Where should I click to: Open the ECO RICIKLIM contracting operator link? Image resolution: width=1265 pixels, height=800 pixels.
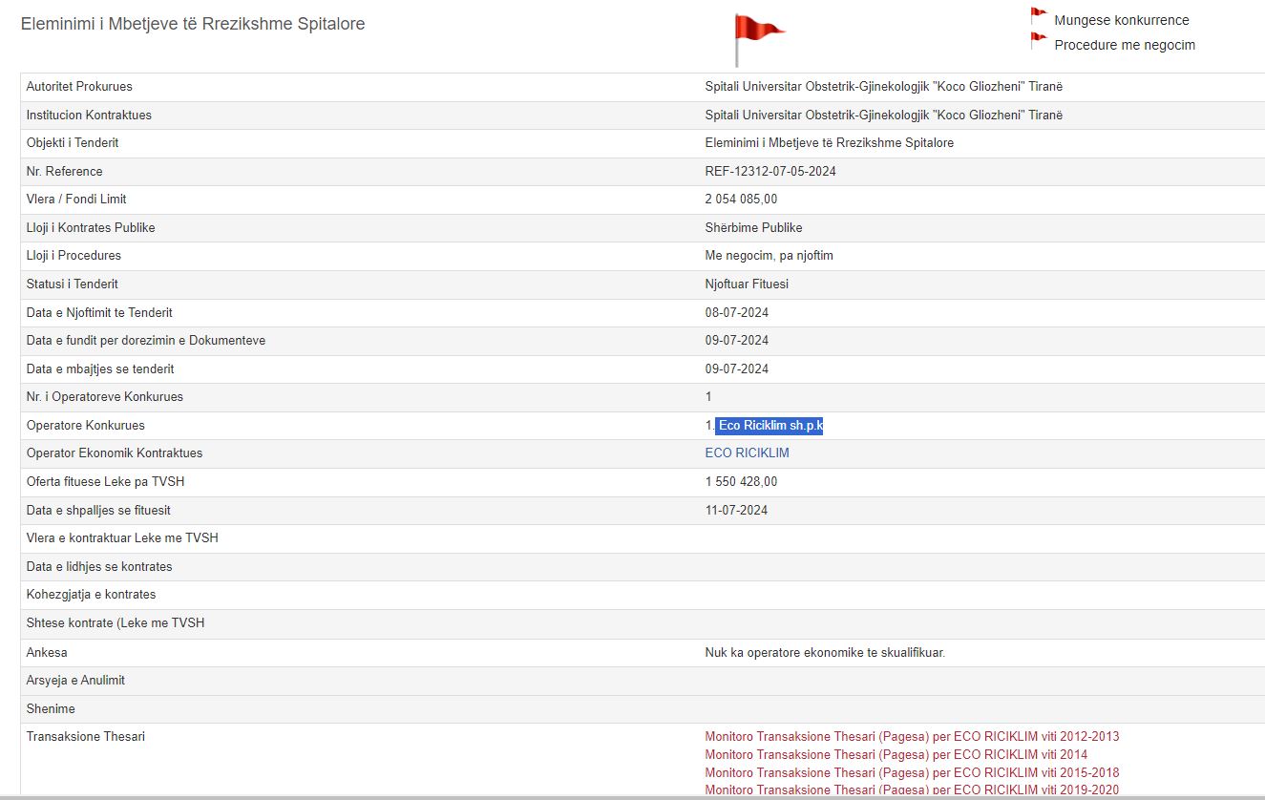[x=747, y=453]
